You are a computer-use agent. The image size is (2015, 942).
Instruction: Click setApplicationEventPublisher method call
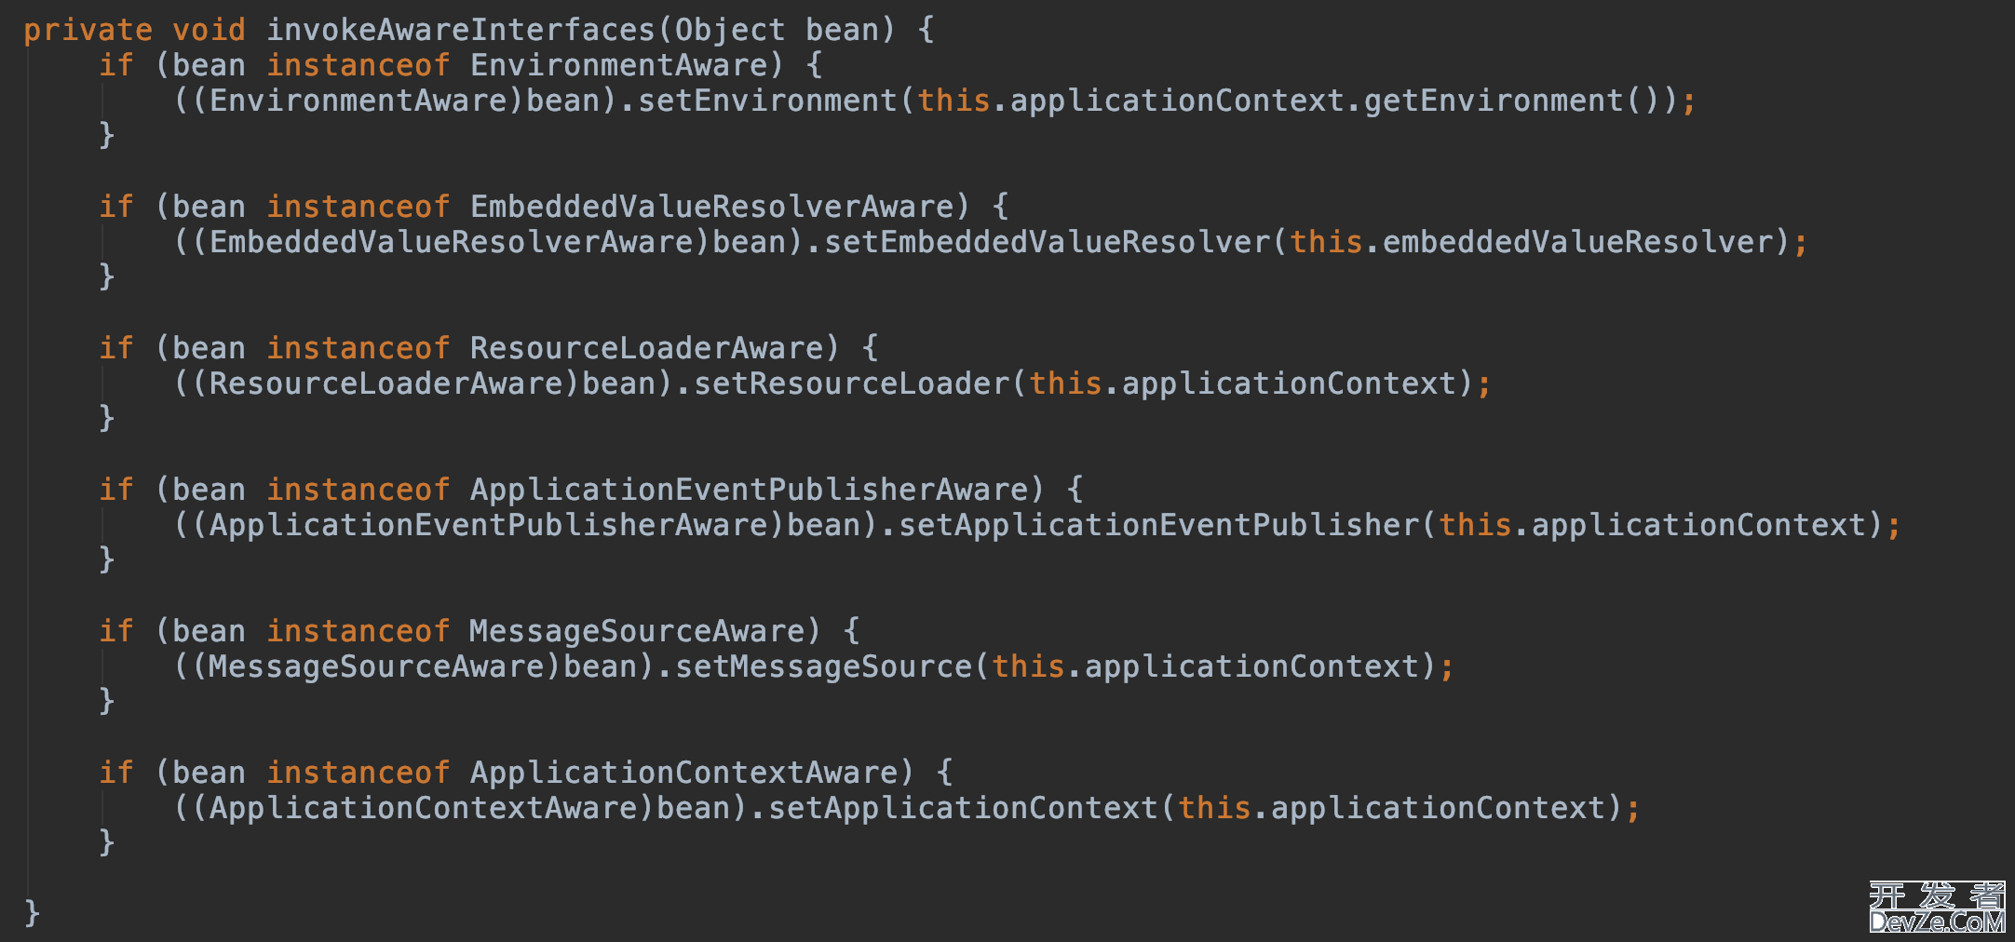[1159, 525]
